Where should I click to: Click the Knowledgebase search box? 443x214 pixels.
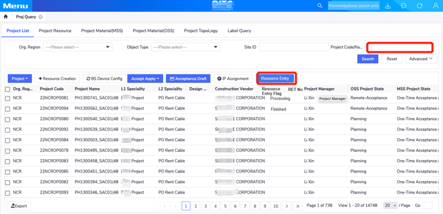(x=353, y=6)
